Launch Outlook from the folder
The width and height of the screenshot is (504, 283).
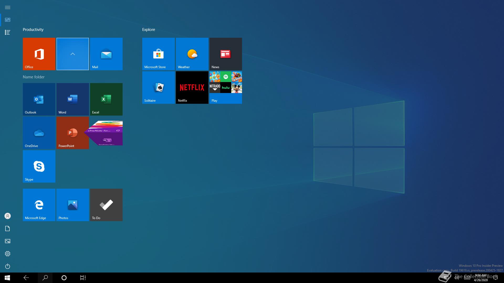pyautogui.click(x=39, y=99)
